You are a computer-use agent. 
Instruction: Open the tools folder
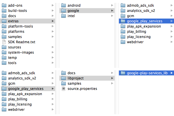pos(28,63)
